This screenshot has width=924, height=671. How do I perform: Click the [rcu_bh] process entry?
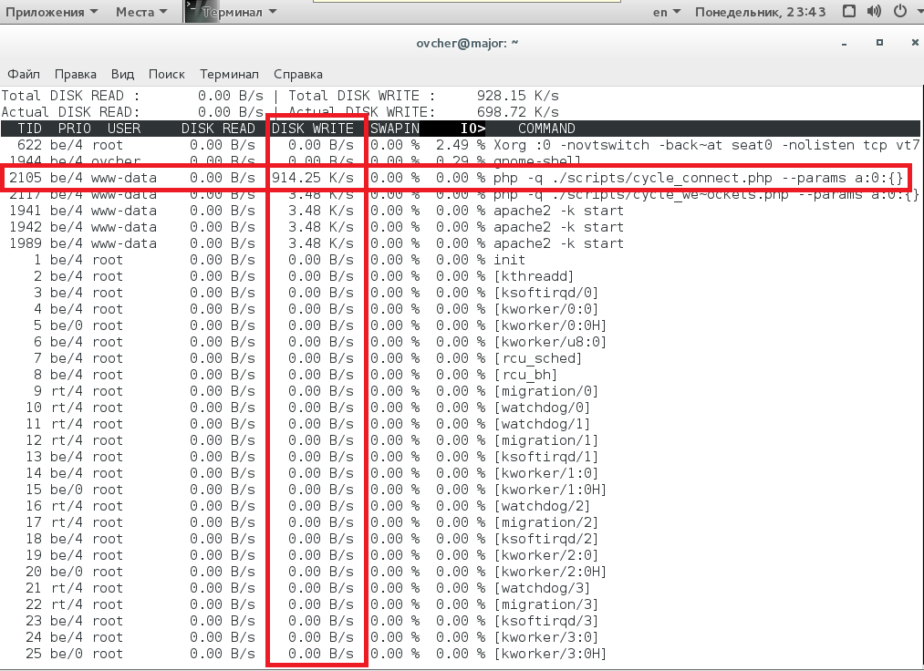point(525,375)
